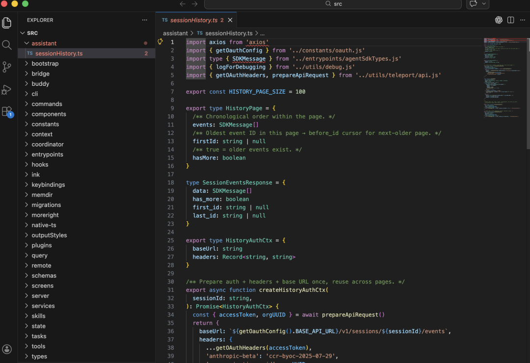Expand the tools folder

87,346
